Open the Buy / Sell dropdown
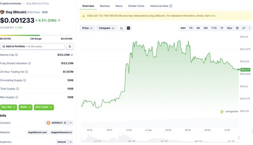Screen dimensions: 253x145 9,107
